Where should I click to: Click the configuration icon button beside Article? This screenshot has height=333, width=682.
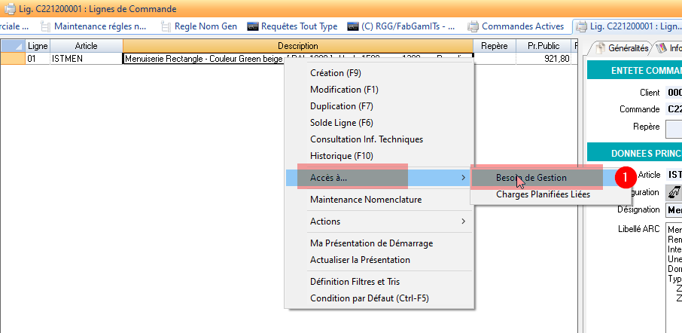[x=672, y=192]
